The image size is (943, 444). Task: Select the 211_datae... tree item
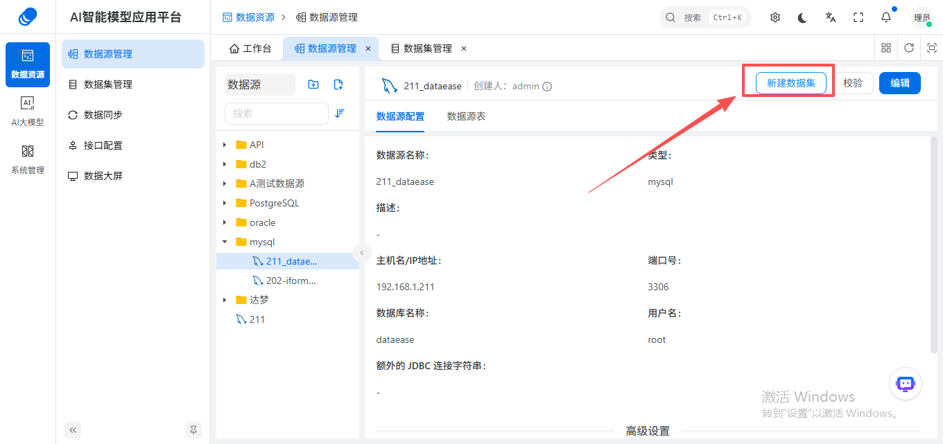tap(288, 261)
